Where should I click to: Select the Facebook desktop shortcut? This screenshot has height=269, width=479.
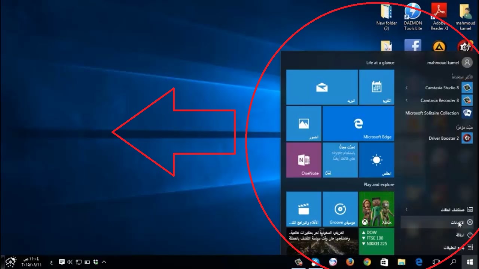tap(413, 46)
